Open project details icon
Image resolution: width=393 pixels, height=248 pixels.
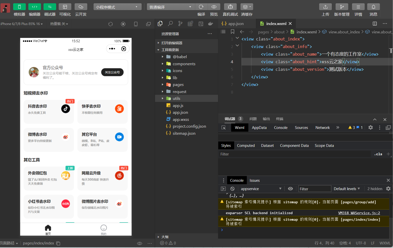point(358,7)
